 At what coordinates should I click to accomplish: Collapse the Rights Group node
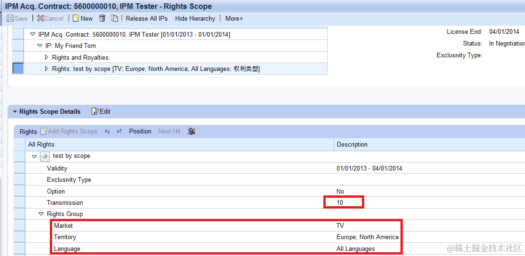click(41, 214)
